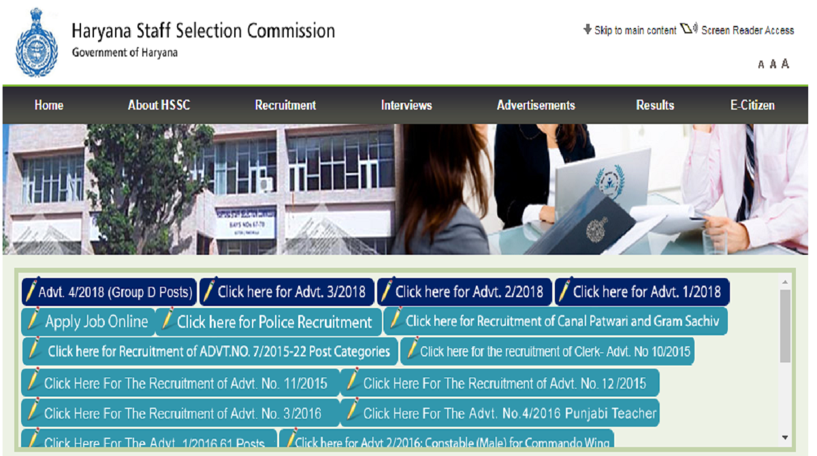The image size is (817, 456).
Task: Click the HSSC office banner image
Action: [x=406, y=189]
